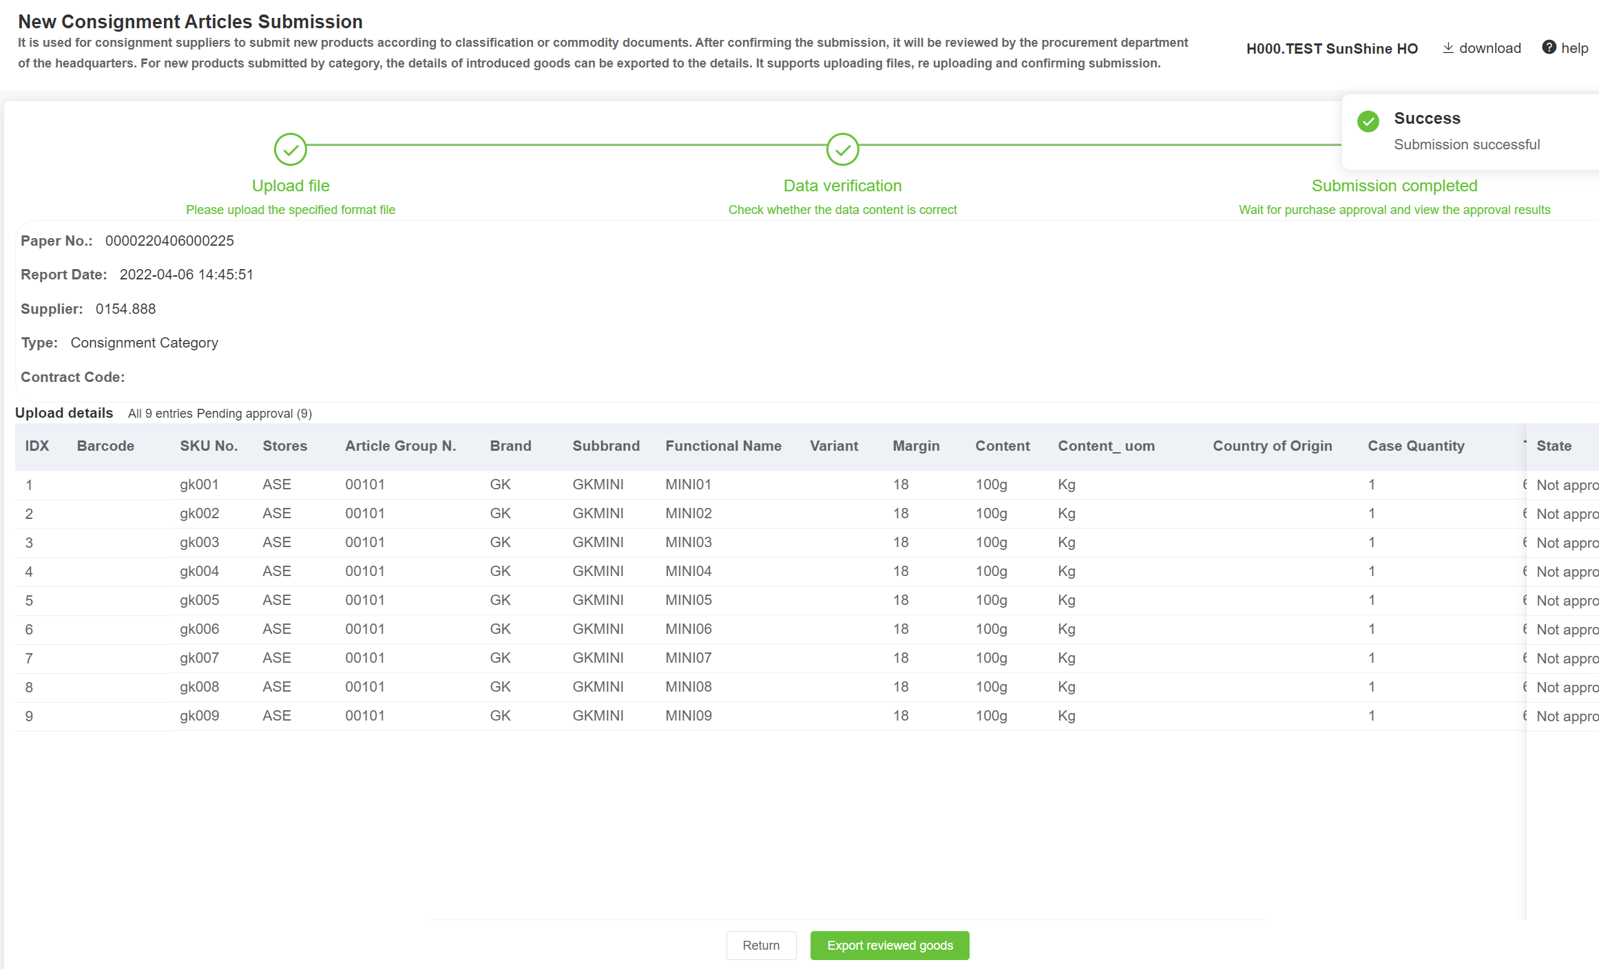
Task: Click the help question mark icon
Action: [x=1549, y=47]
